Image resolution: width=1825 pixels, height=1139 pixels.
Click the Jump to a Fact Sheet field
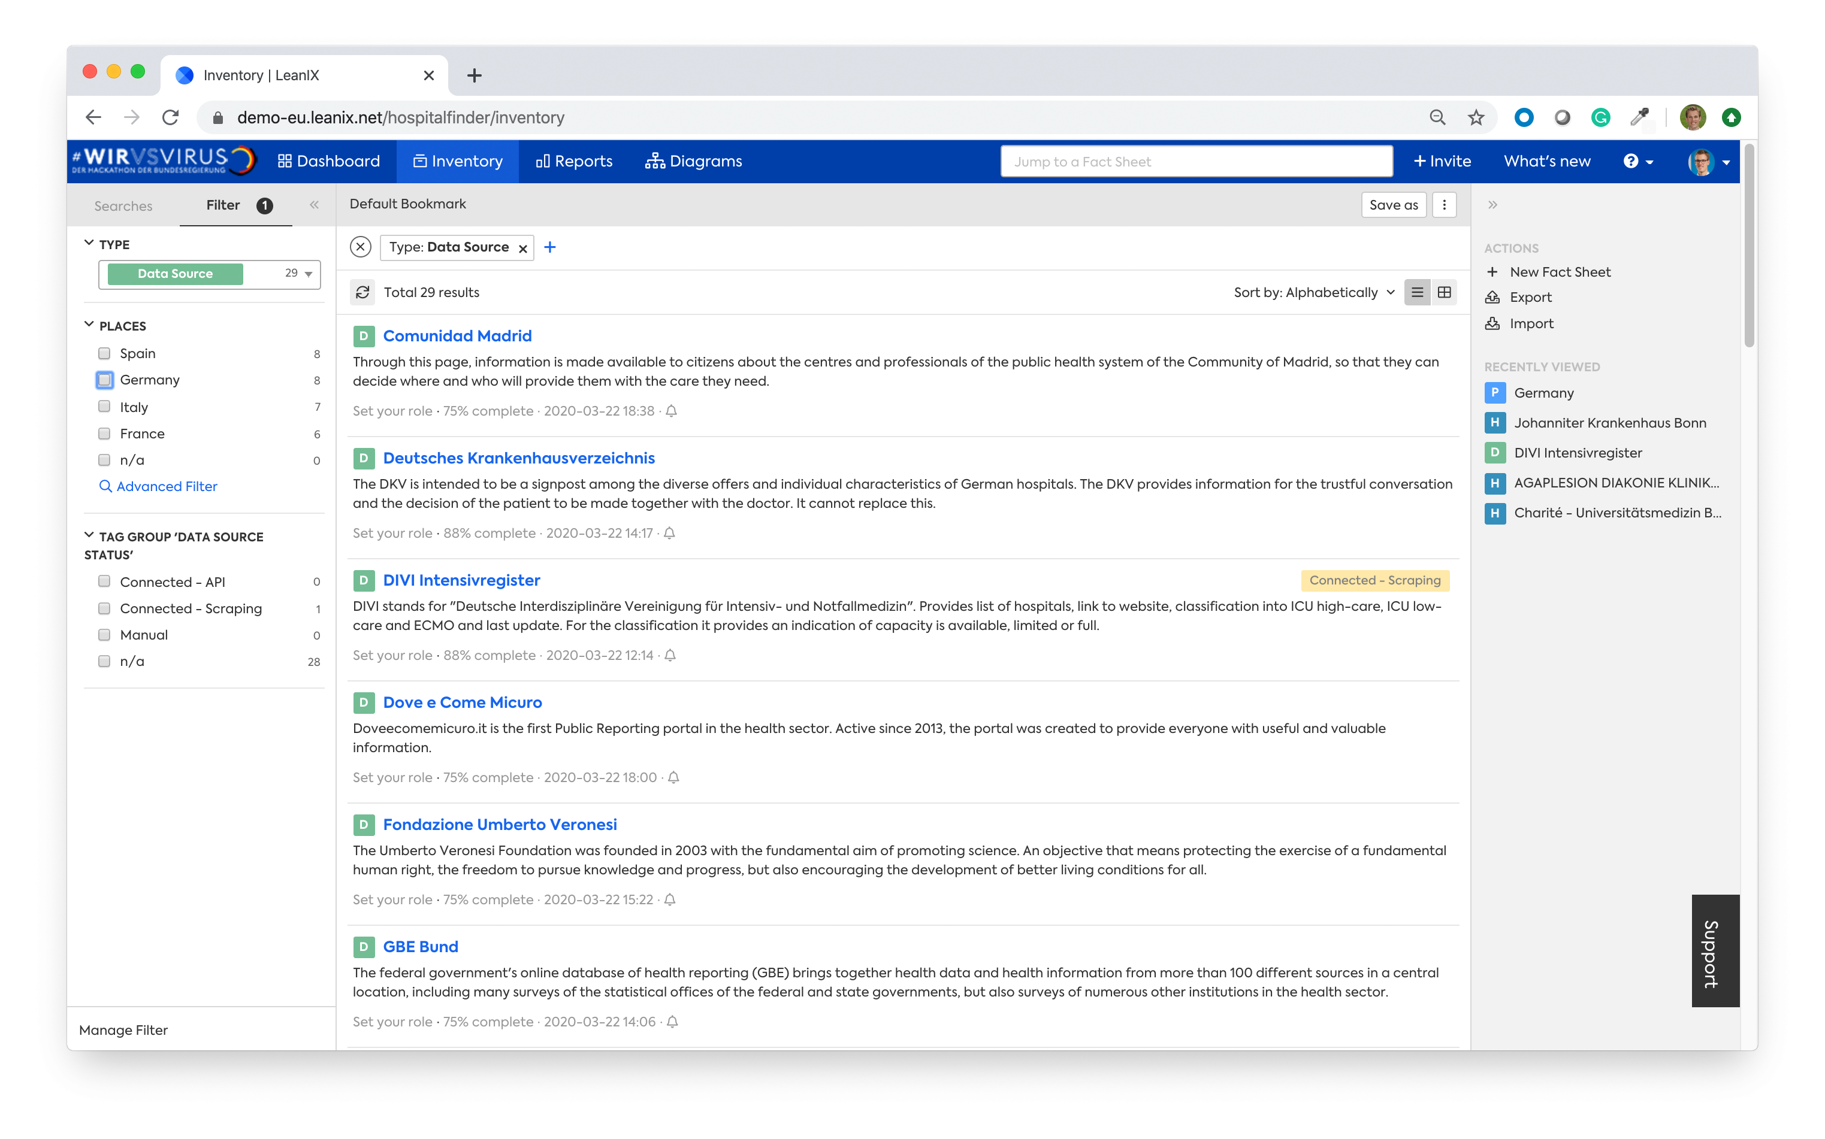point(1195,161)
